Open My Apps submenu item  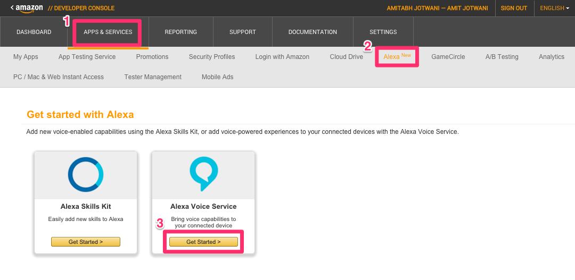pyautogui.click(x=26, y=57)
